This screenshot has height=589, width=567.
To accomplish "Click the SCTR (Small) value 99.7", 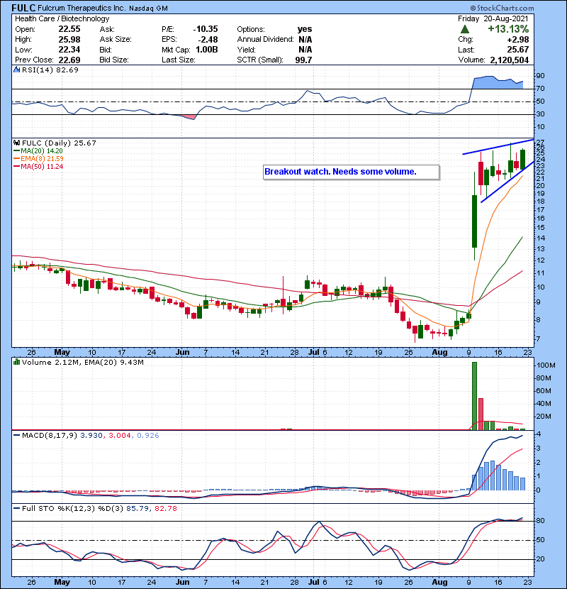I will [x=303, y=60].
